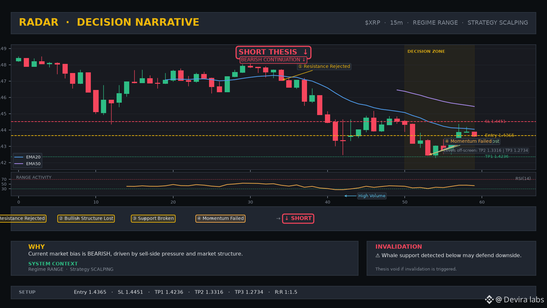The width and height of the screenshot is (547, 308).
Task: Click the R:R 1:1.5 value
Action: tap(286, 292)
